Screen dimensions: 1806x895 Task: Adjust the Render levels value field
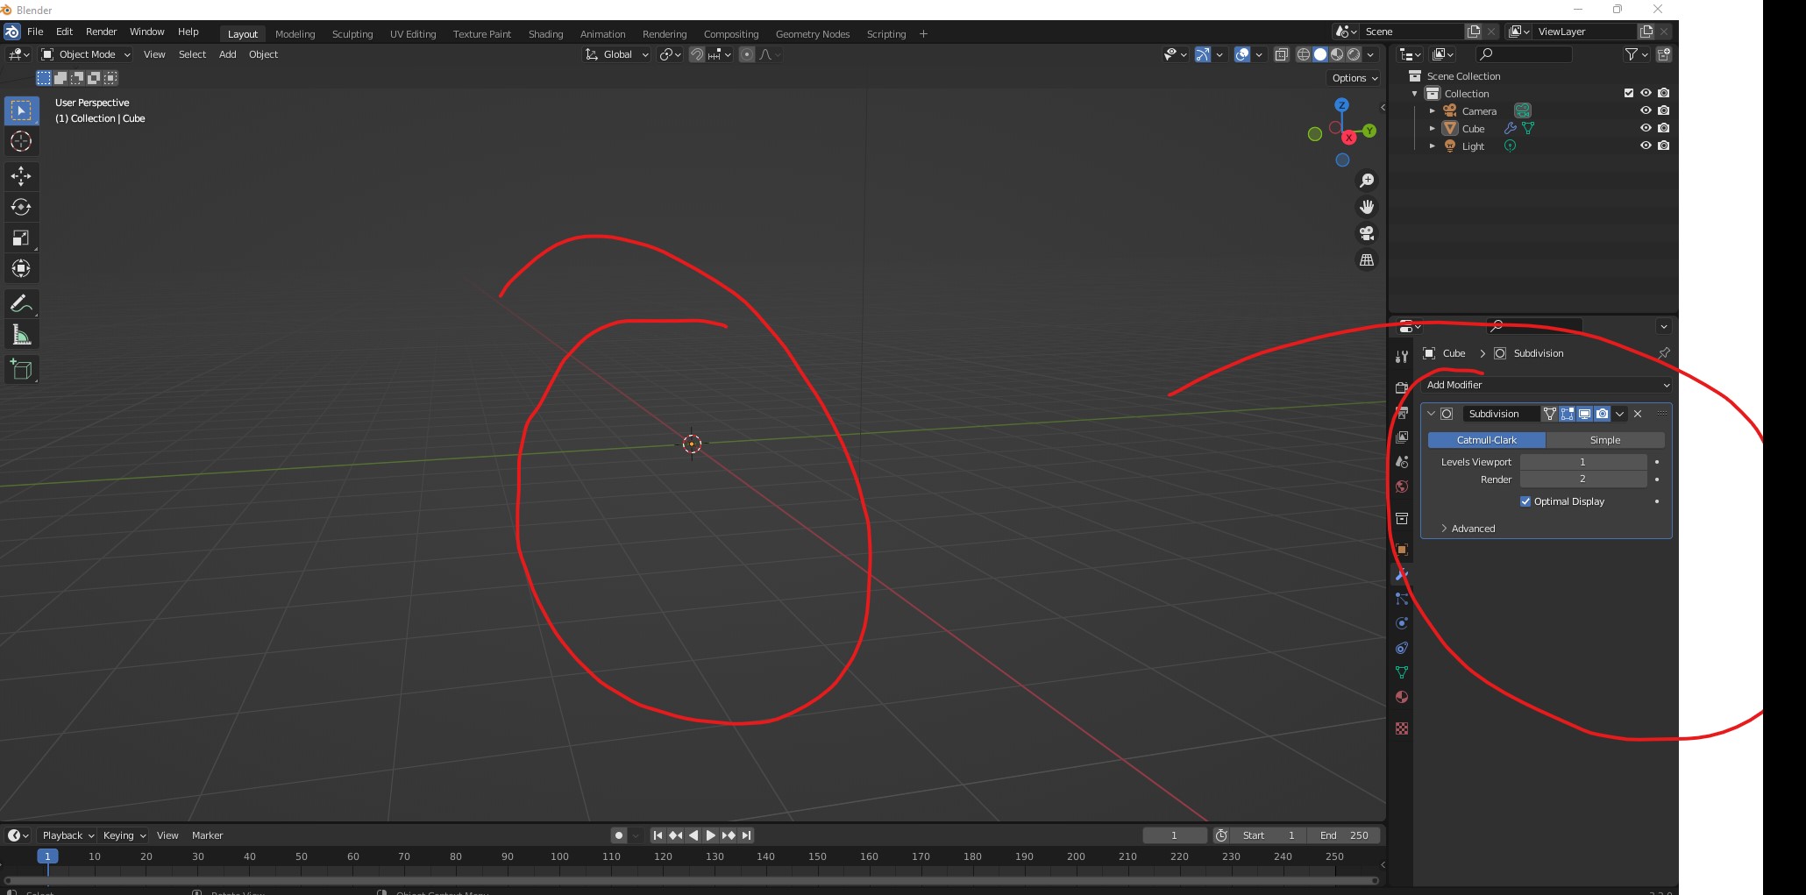click(1583, 479)
